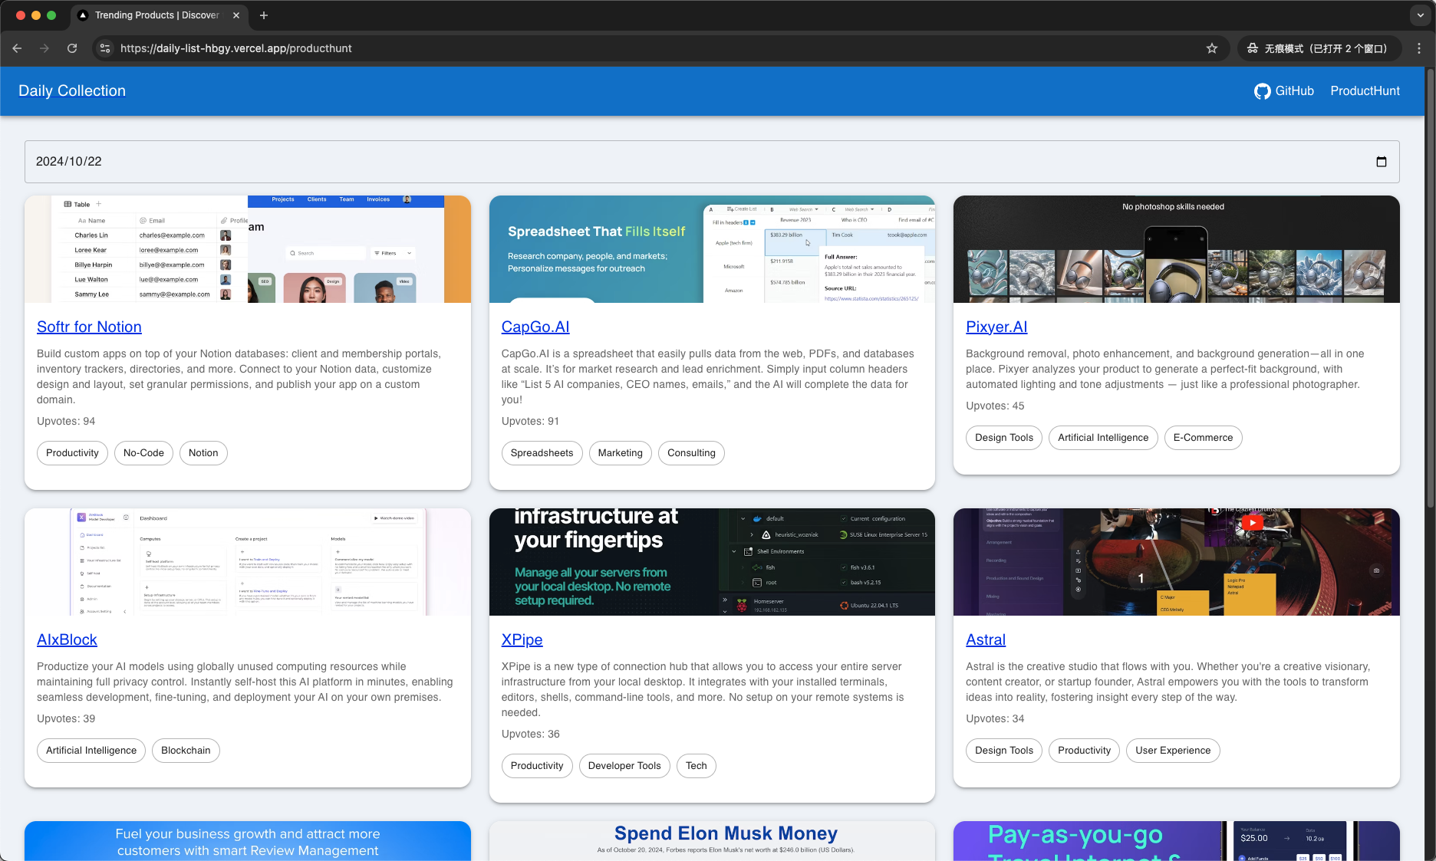1436x861 pixels.
Task: Go to Daily Collection home link
Action: point(72,91)
